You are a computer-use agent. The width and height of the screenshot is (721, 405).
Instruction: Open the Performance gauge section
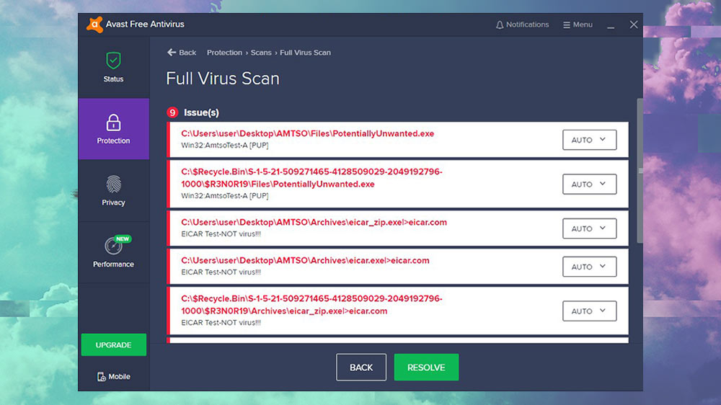[114, 252]
